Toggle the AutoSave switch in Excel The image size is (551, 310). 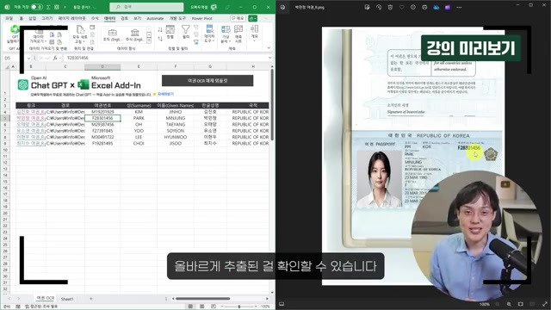[x=36, y=7]
